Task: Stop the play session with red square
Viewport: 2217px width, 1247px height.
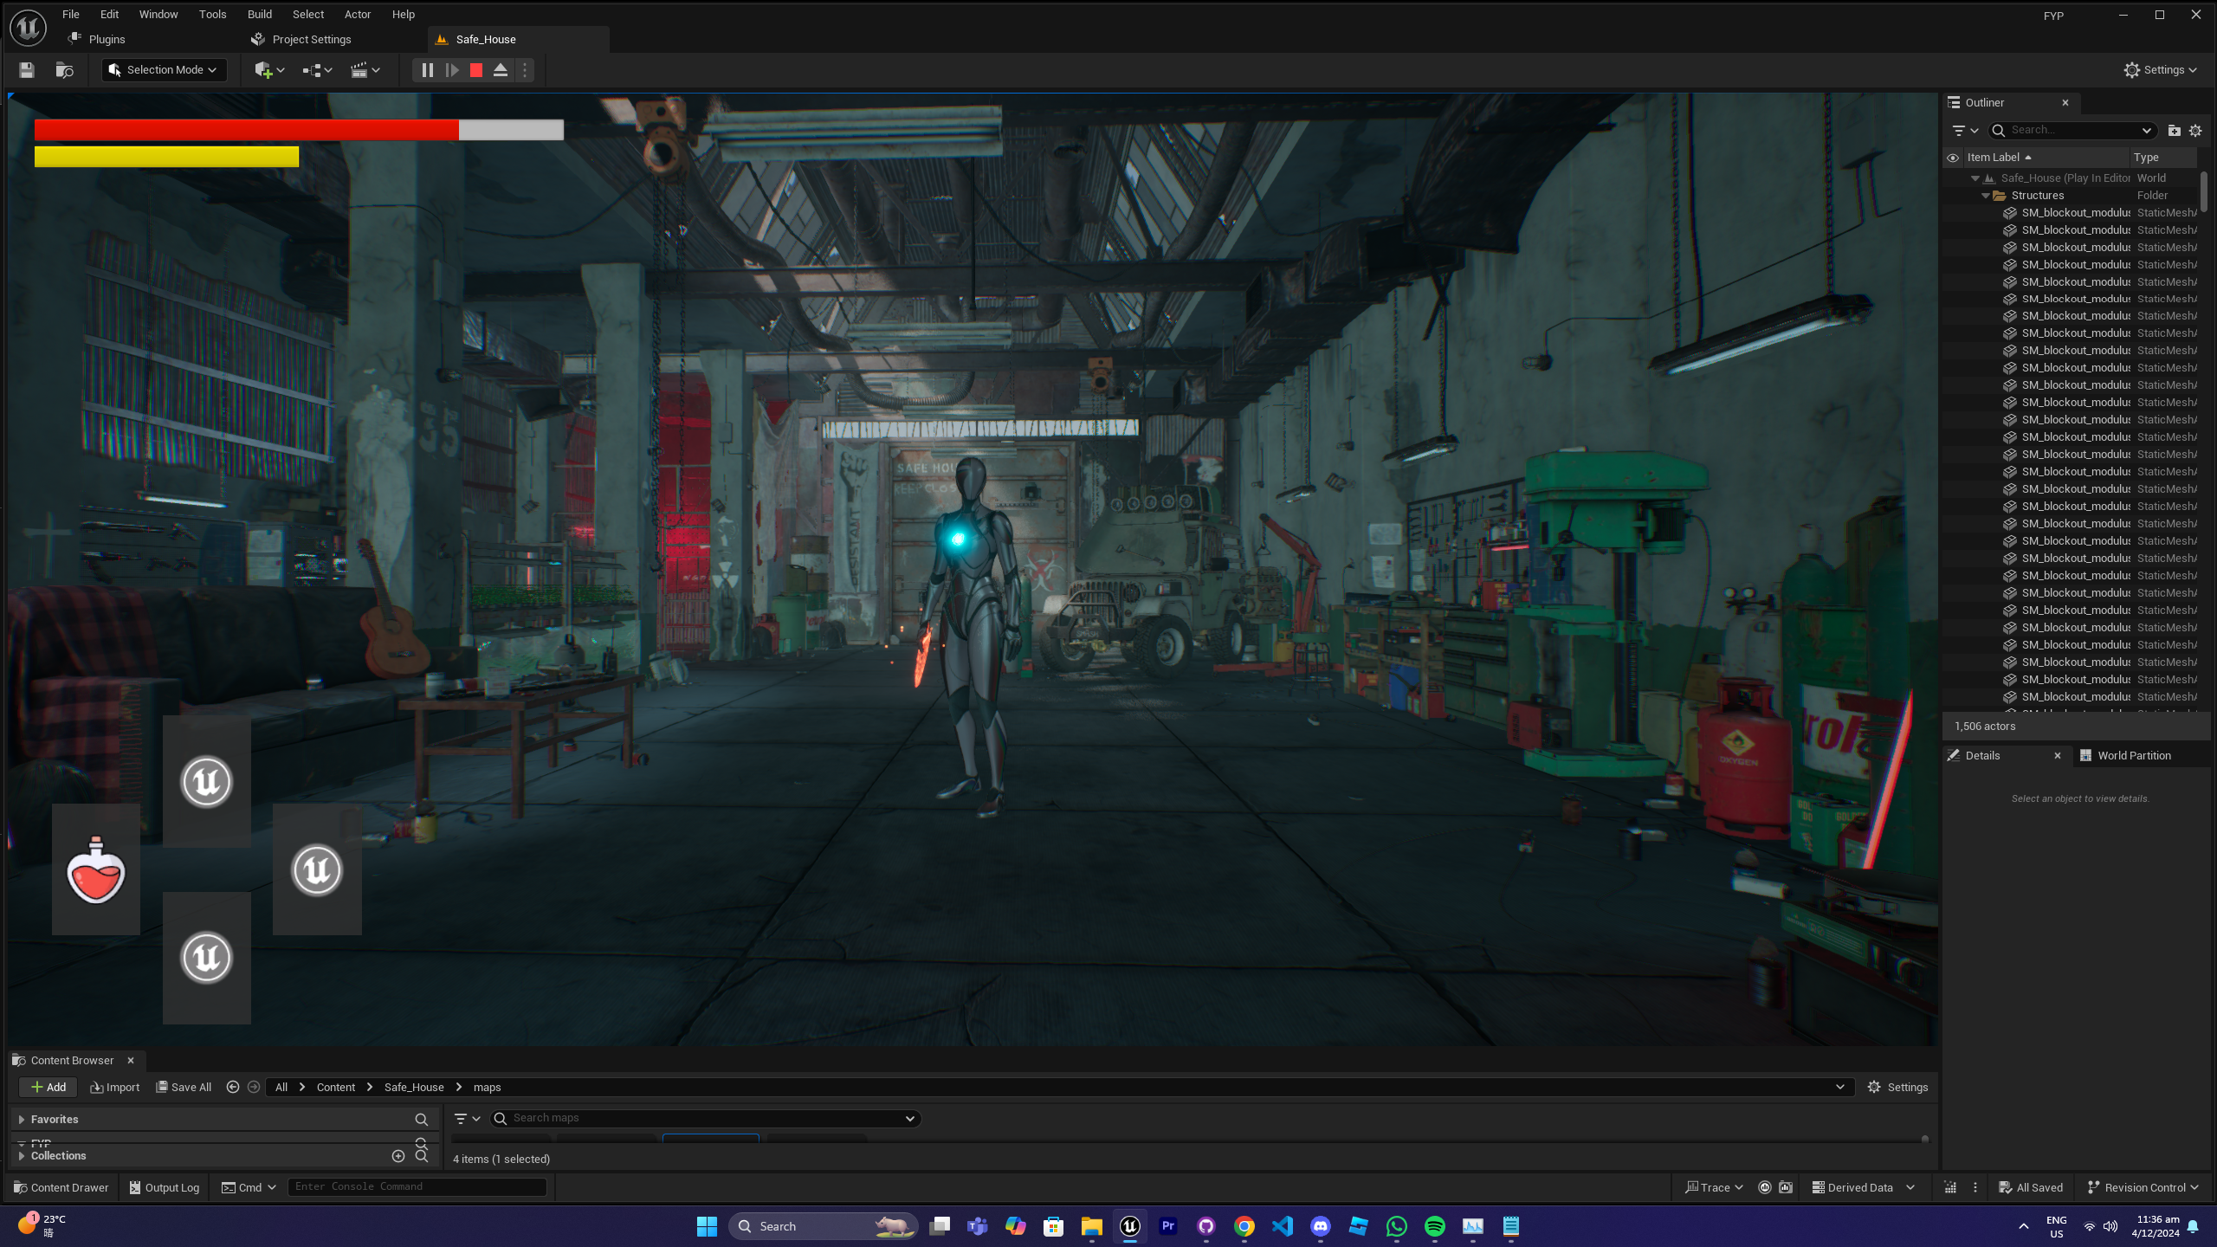Action: tap(476, 70)
